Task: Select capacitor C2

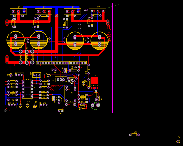Action: pyautogui.click(x=20, y=106)
